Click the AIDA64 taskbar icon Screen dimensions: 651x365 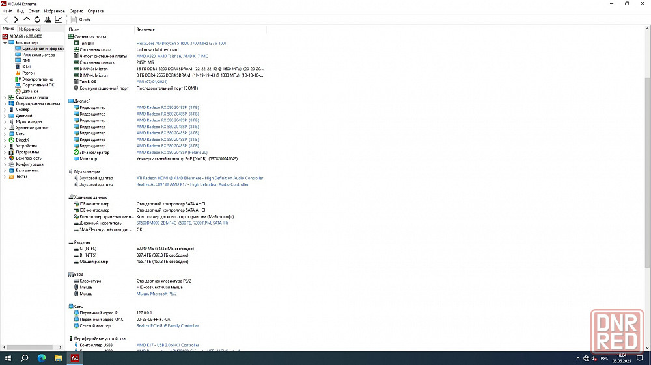click(x=75, y=359)
